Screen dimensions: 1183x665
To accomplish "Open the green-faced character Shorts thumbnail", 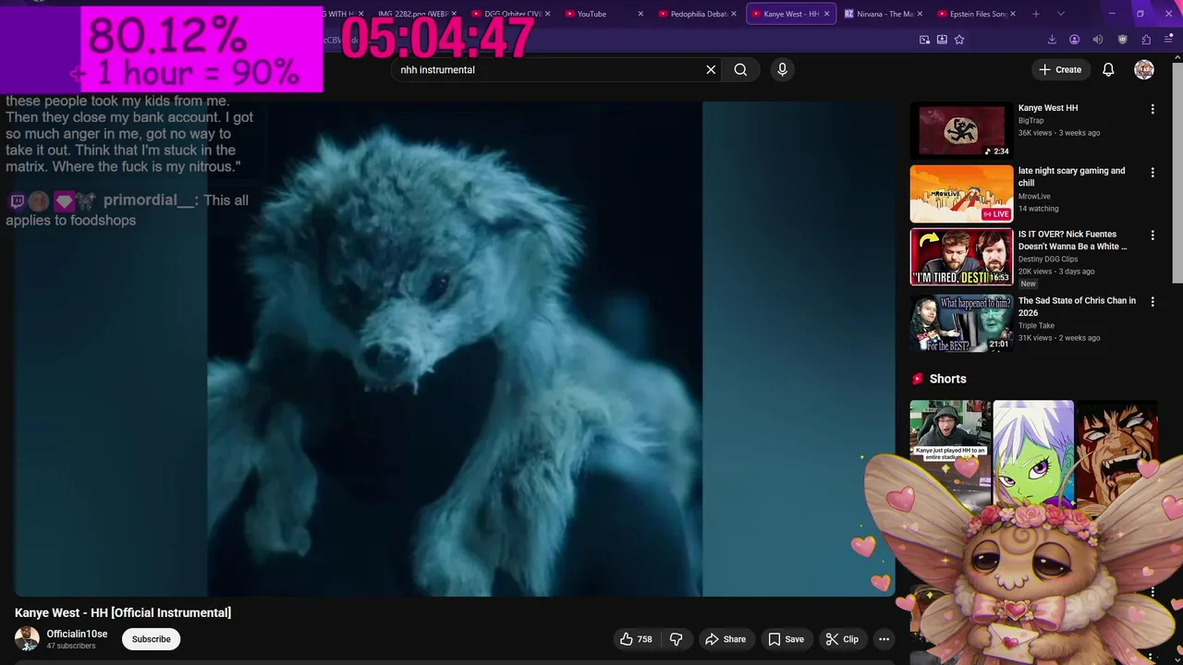I will pyautogui.click(x=1033, y=453).
